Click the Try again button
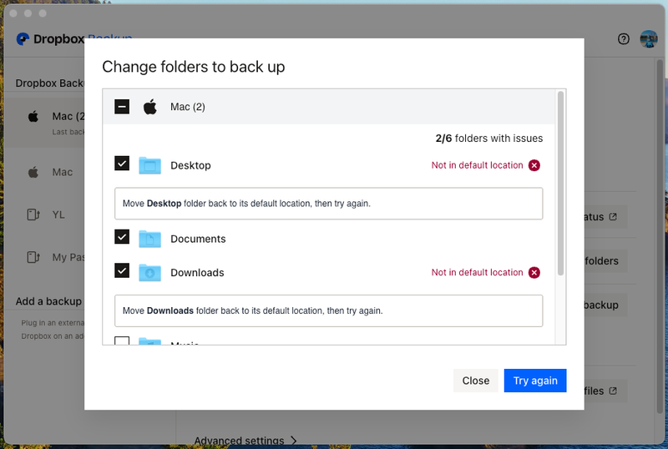 pos(535,381)
